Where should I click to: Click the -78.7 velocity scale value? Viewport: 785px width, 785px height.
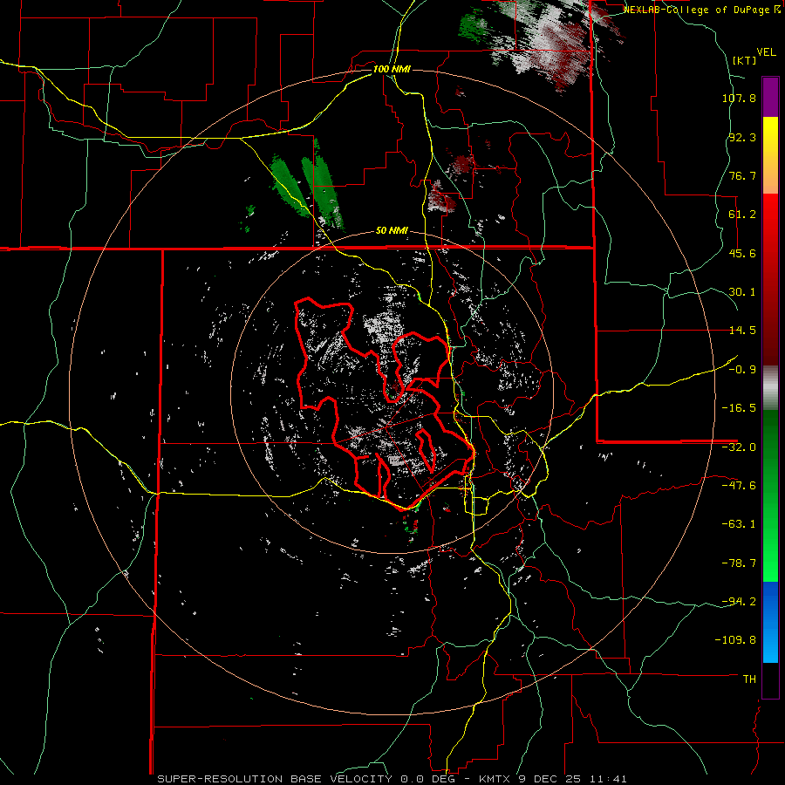[x=739, y=563]
